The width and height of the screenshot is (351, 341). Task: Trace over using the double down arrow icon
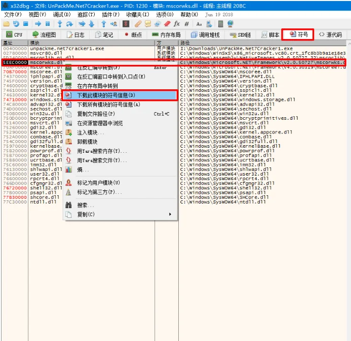coord(92,23)
